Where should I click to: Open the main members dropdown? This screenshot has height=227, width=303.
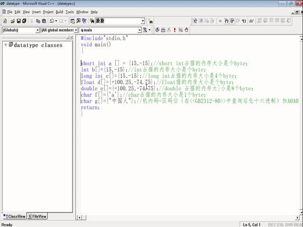pos(140,30)
